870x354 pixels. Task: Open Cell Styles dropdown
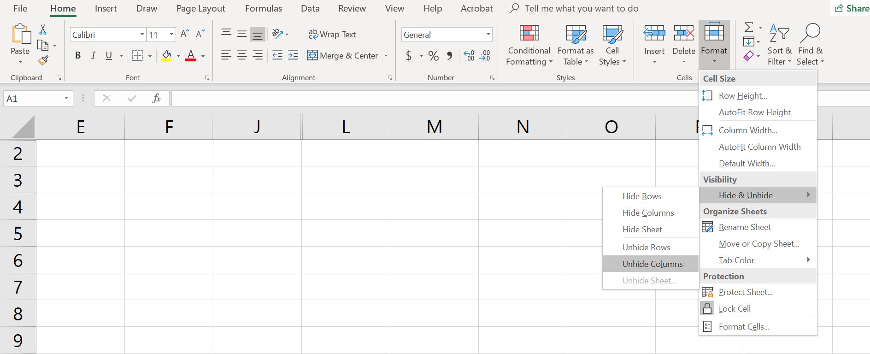click(x=612, y=45)
